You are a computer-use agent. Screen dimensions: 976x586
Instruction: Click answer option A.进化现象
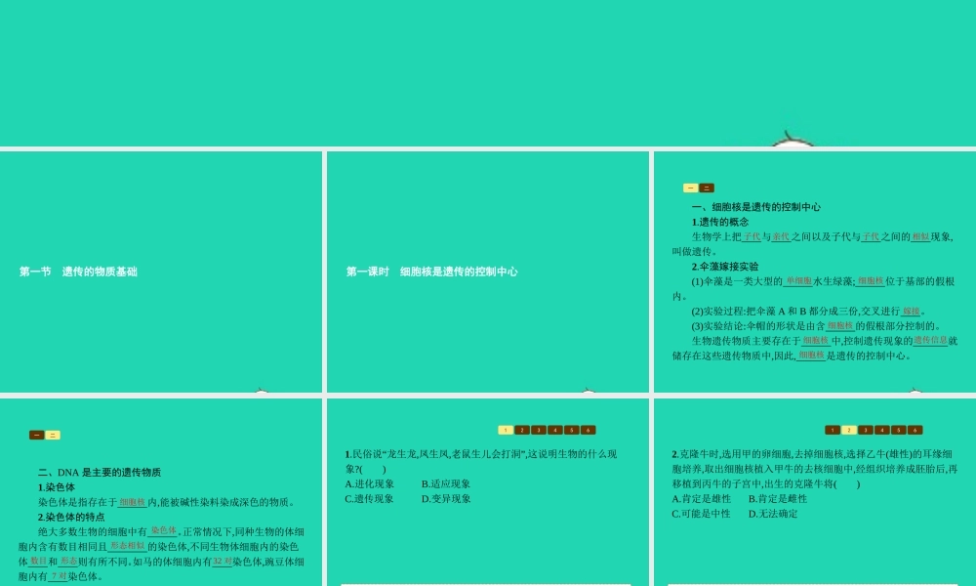(x=370, y=483)
